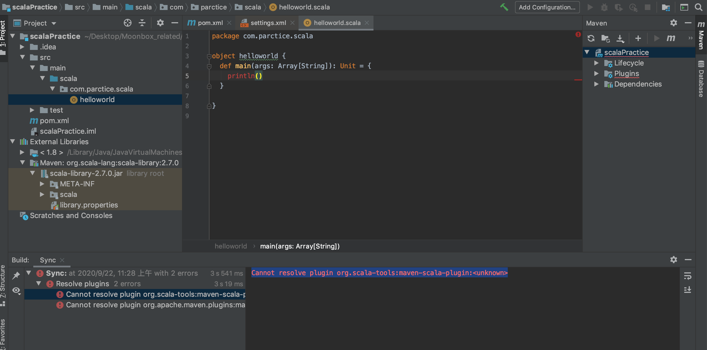707x350 pixels.
Task: Click Add Configuration button
Action: (x=547, y=7)
